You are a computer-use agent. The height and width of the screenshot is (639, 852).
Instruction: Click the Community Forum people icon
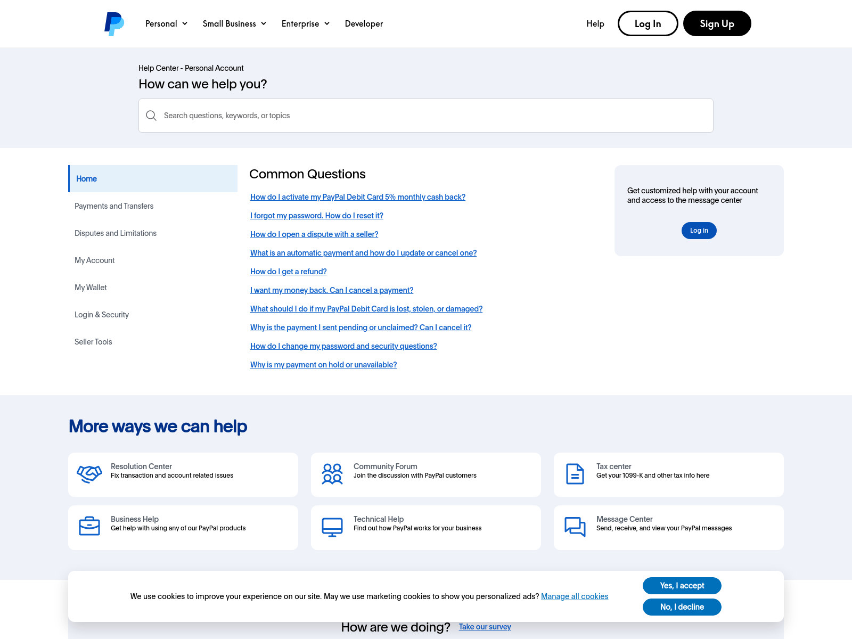point(332,474)
